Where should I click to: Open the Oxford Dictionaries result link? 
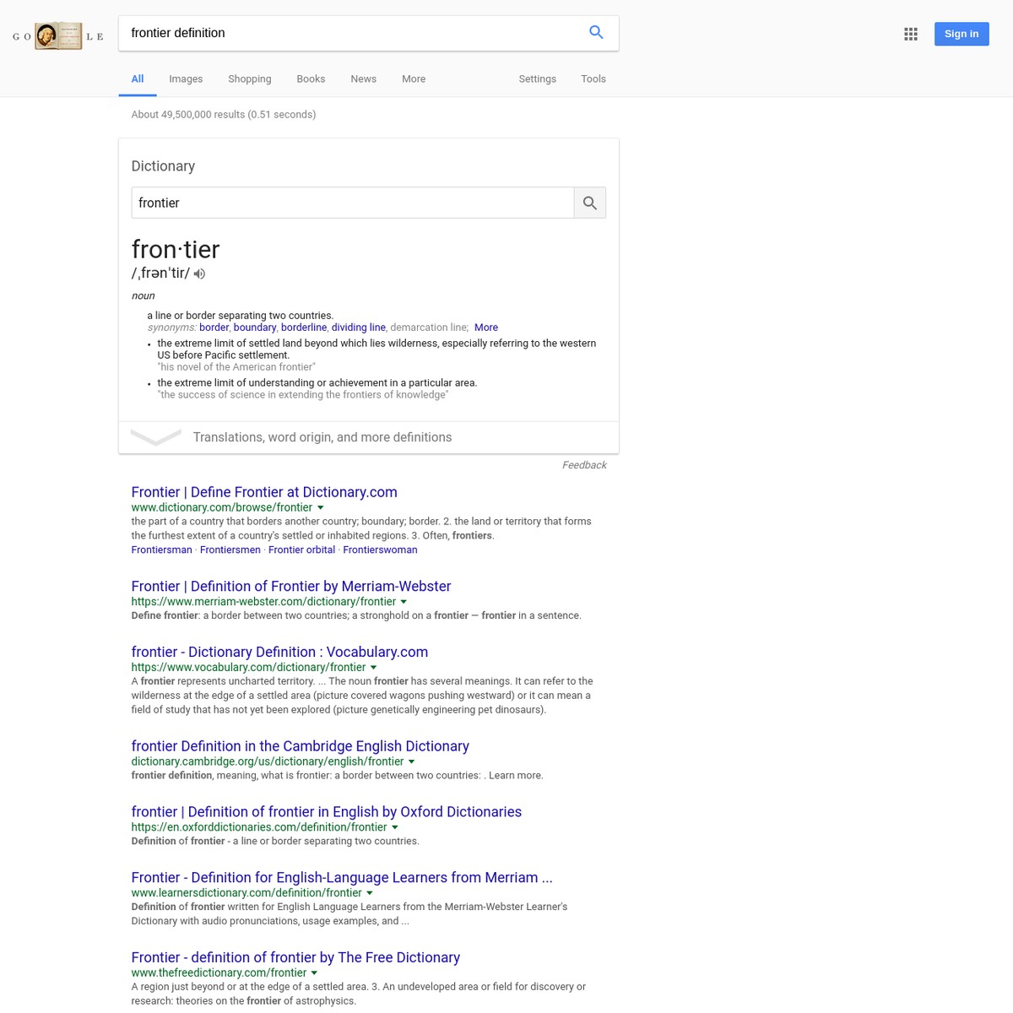326,811
